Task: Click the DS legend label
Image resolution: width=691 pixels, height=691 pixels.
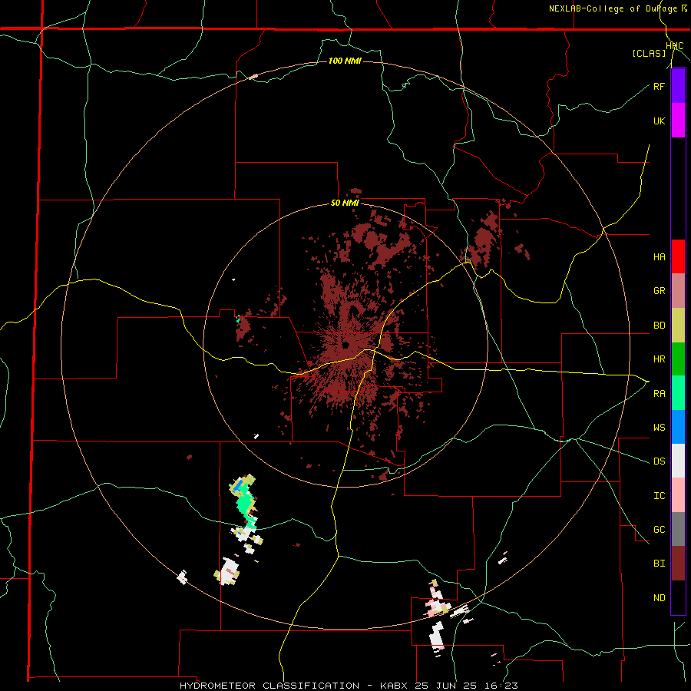Action: point(659,461)
